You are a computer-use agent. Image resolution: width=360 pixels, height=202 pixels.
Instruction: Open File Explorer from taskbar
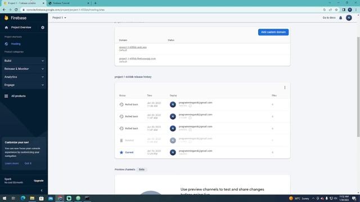32,198
